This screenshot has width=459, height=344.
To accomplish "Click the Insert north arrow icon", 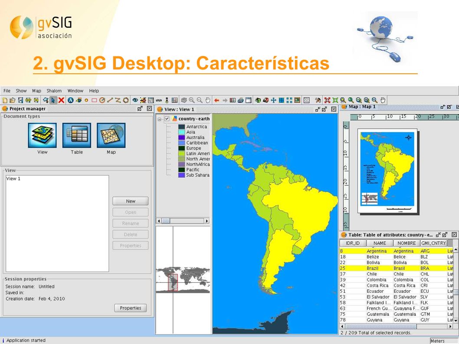I will click(167, 100).
